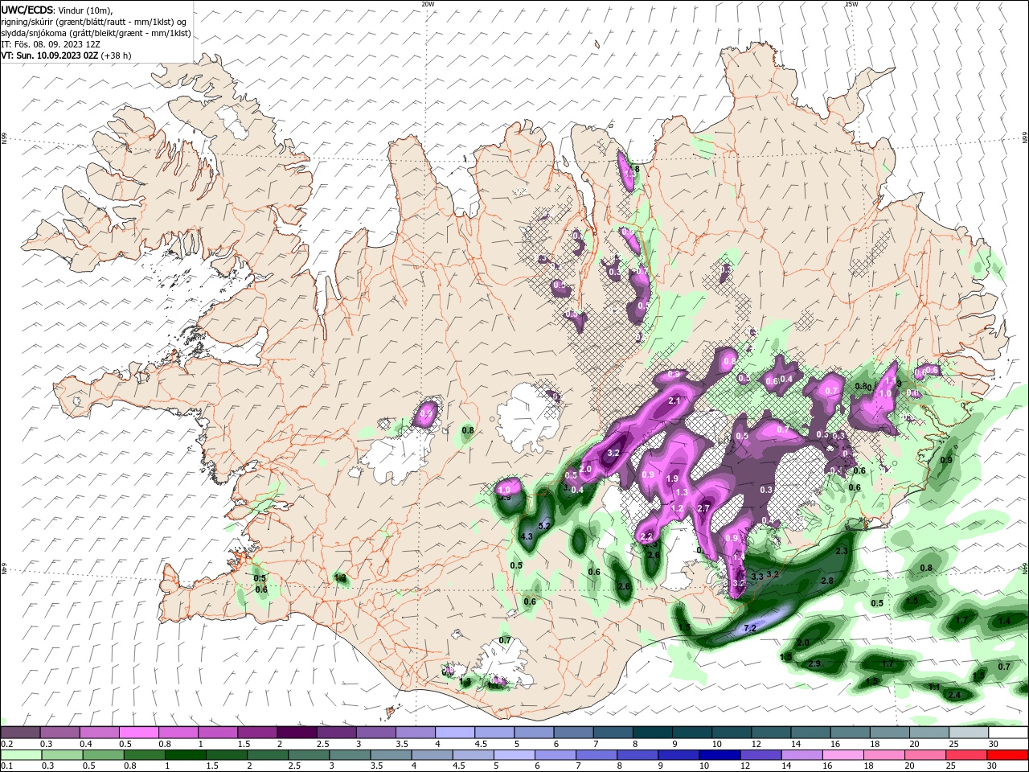This screenshot has height=772, width=1029.
Task: Click the deep blue 10 swatch in the lower legend
Action: (x=719, y=754)
